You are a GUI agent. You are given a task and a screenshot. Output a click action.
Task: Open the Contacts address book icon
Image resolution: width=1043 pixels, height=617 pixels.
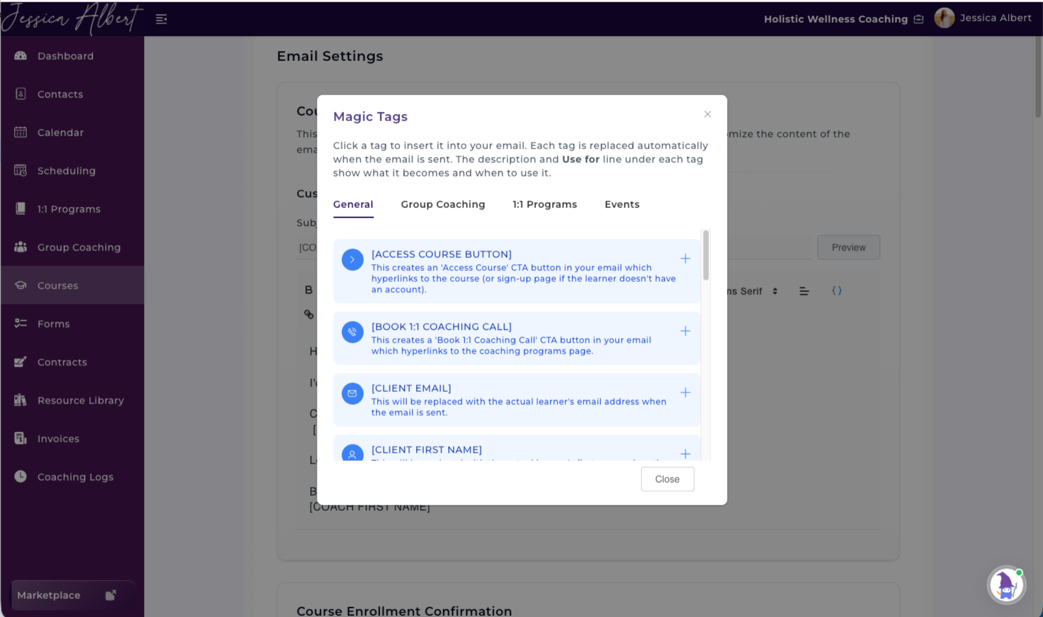tap(20, 94)
